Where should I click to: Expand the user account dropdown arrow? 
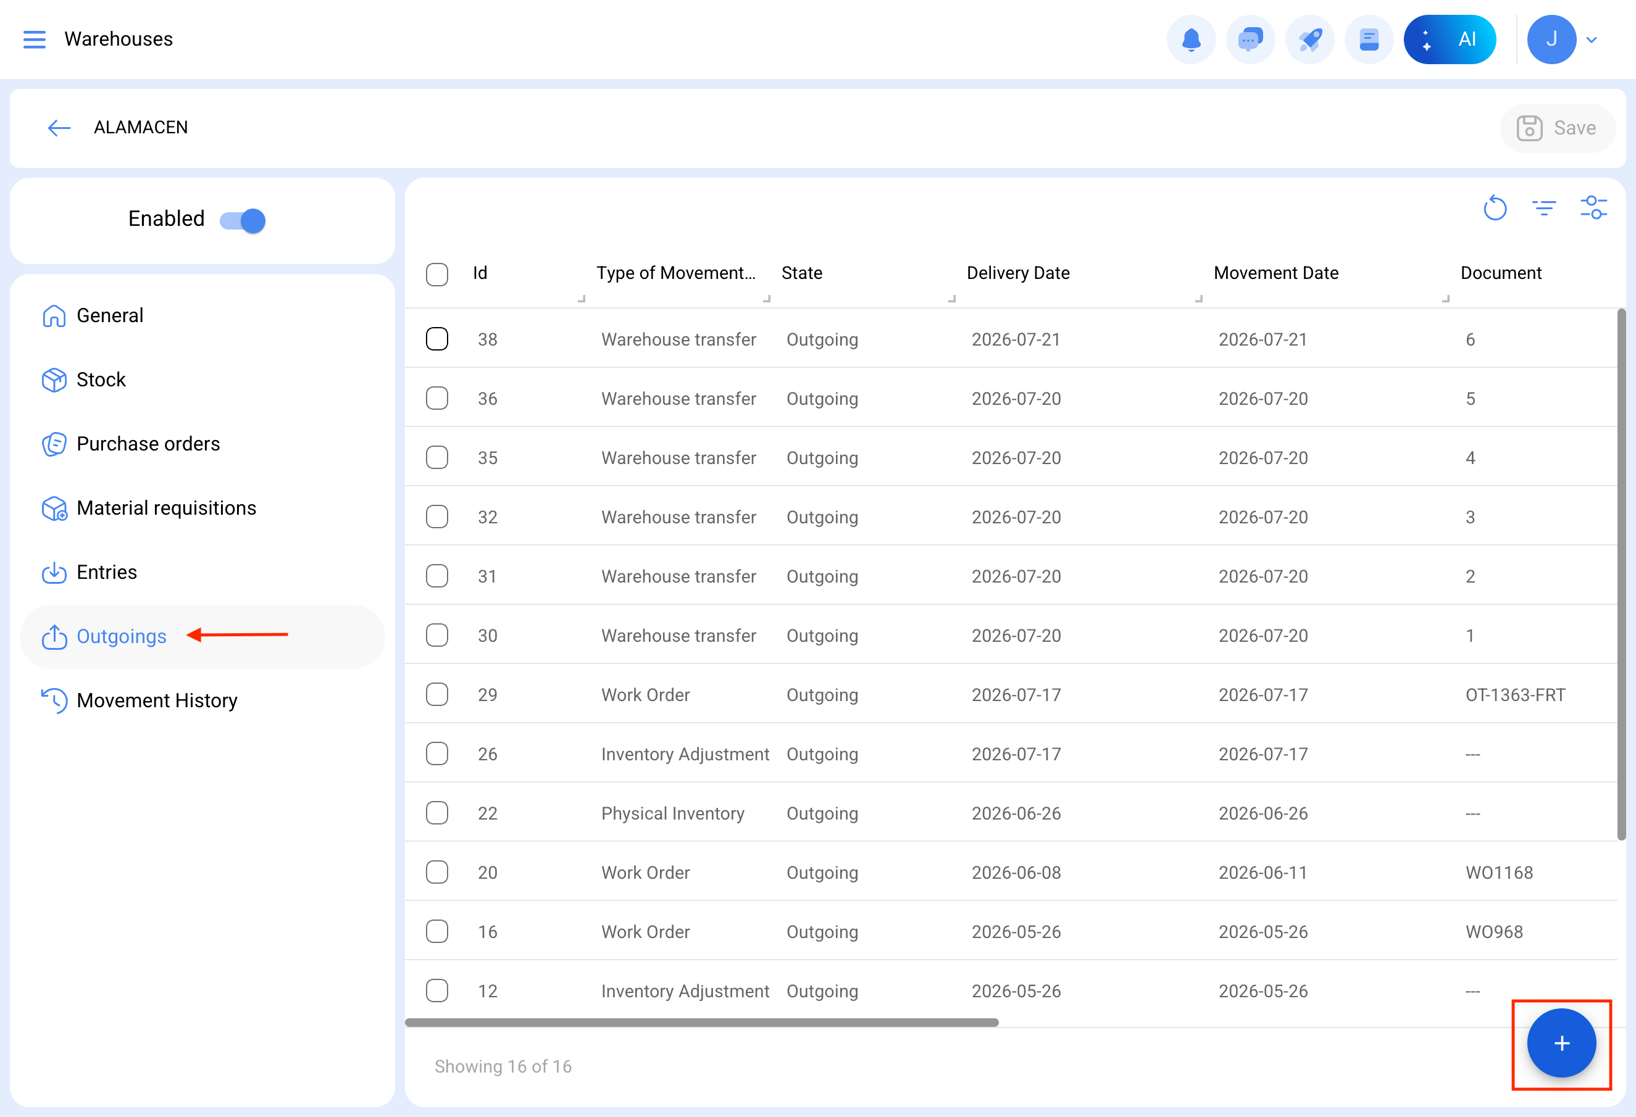pyautogui.click(x=1591, y=40)
